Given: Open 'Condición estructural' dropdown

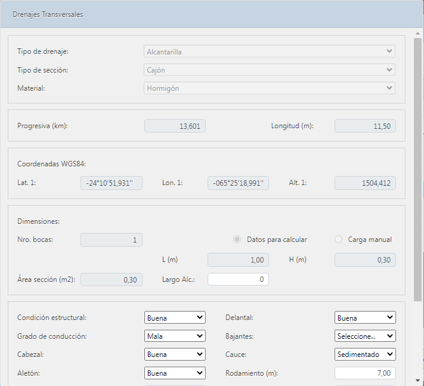Looking at the screenshot, I should tap(175, 318).
